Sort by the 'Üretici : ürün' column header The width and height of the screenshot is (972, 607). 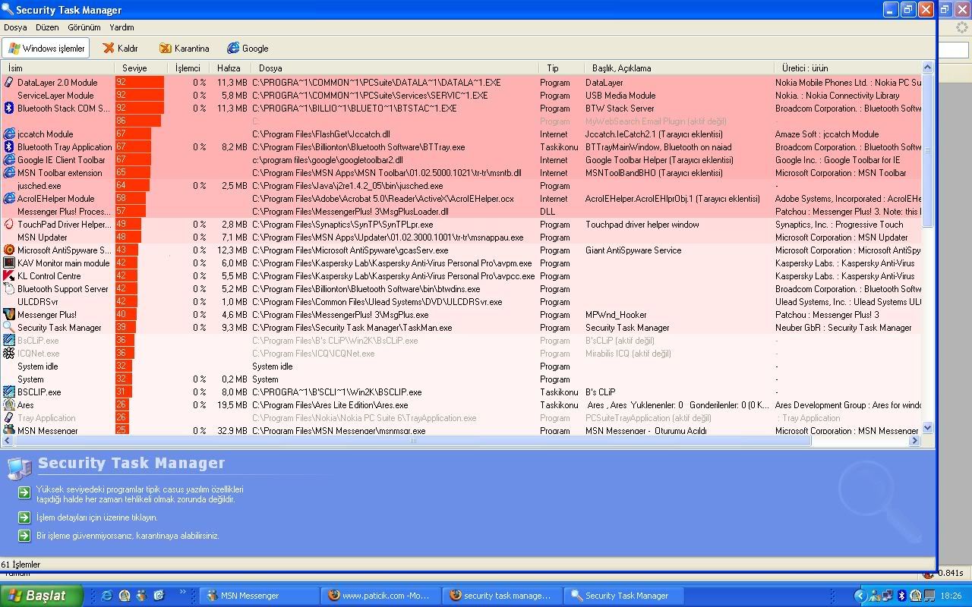coord(847,68)
